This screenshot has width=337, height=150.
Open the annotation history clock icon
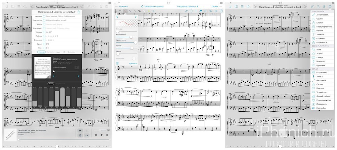click(221, 11)
